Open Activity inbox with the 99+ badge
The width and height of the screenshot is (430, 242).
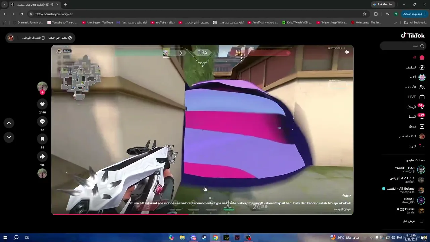421,117
